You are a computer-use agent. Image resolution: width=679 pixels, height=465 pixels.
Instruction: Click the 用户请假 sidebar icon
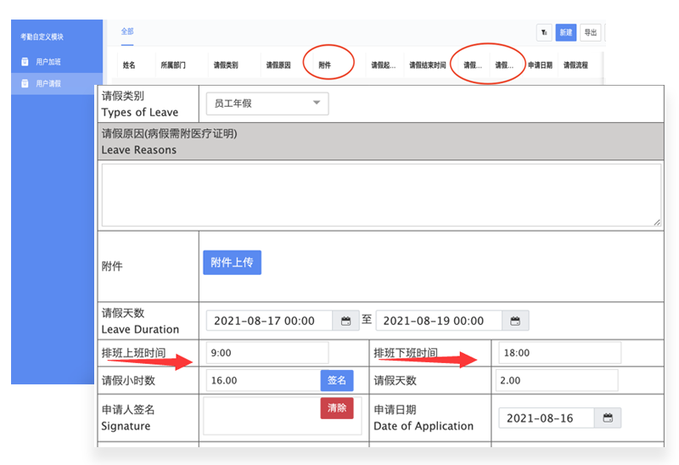[x=25, y=83]
